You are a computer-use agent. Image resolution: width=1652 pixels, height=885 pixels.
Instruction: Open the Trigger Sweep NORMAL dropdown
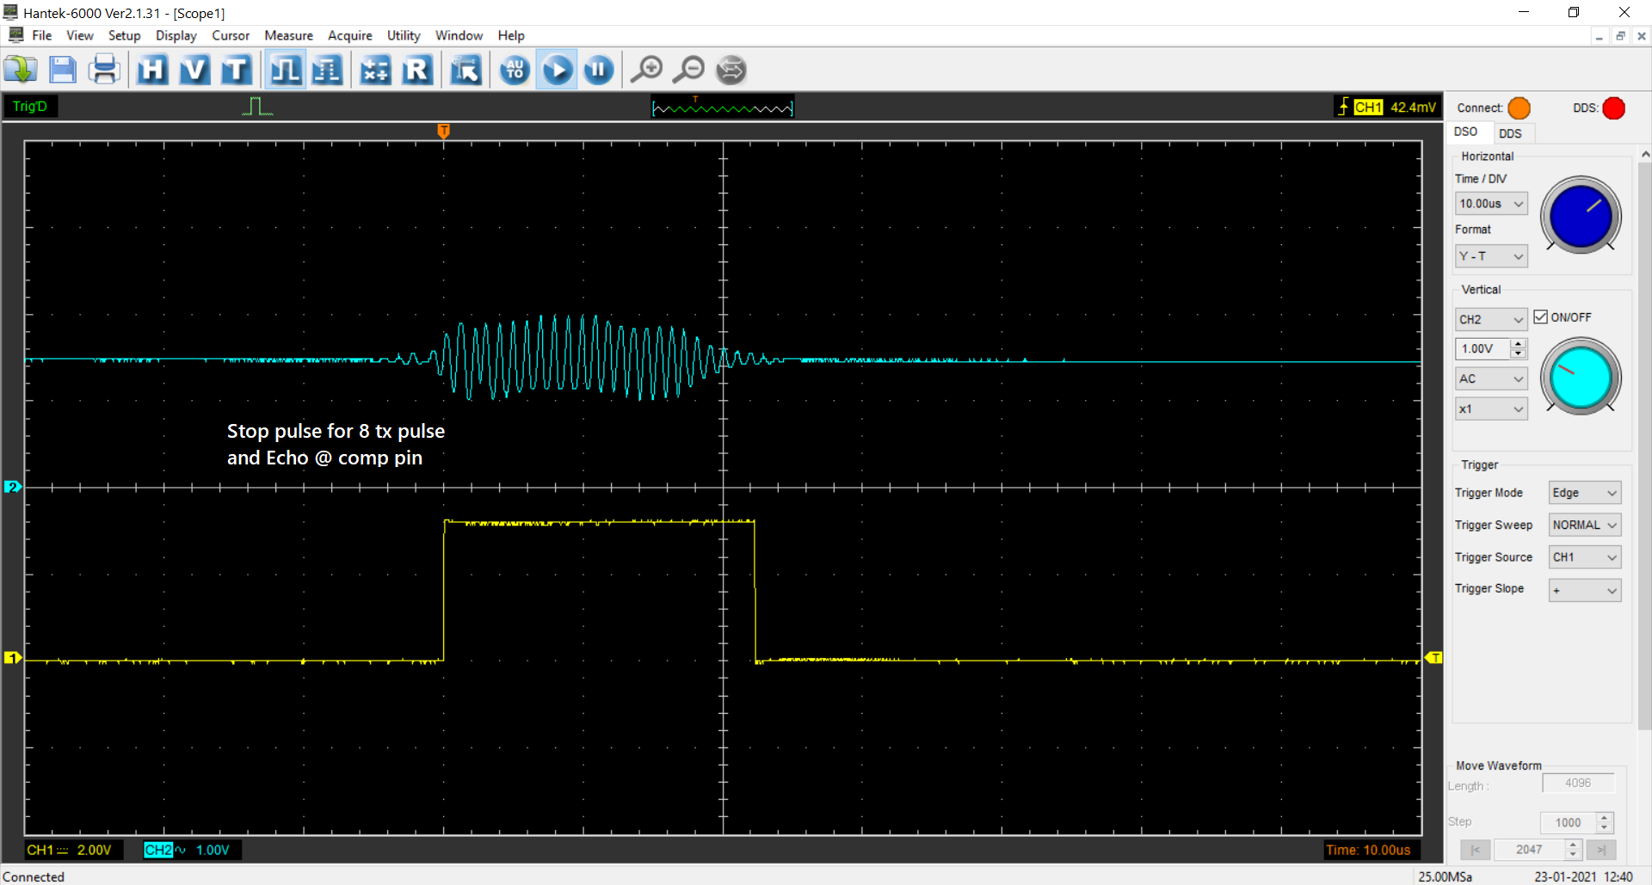coord(1585,525)
